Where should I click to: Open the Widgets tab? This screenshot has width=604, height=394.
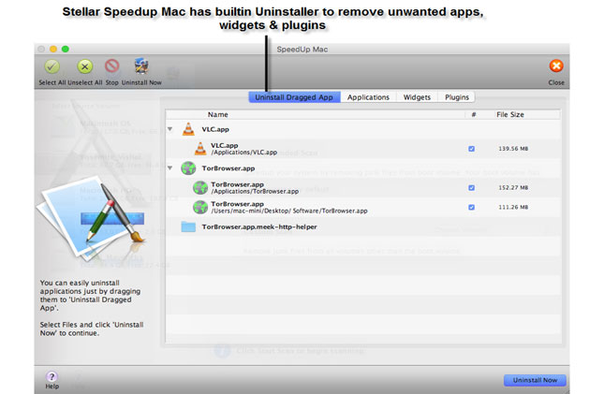coord(417,97)
